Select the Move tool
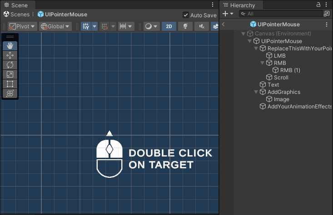Image resolution: width=333 pixels, height=215 pixels. pyautogui.click(x=10, y=55)
